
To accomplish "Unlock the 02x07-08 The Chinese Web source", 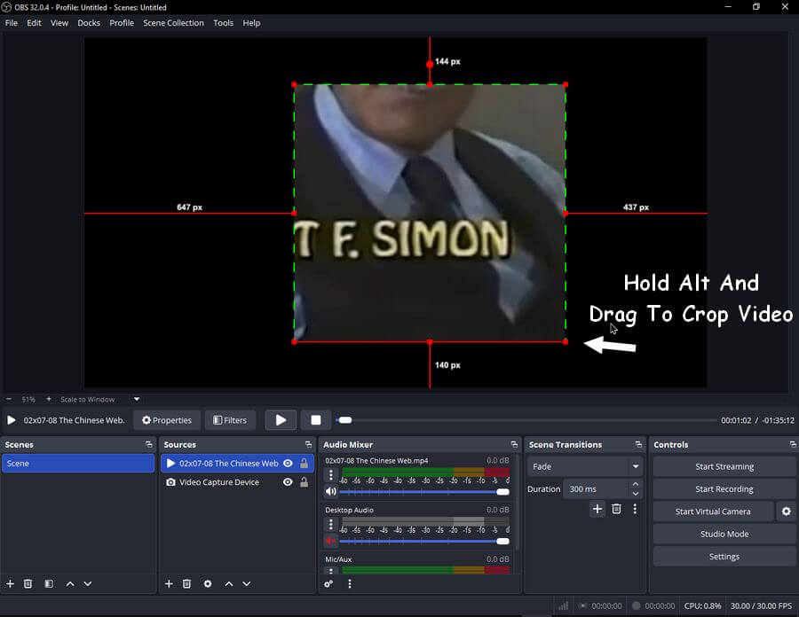I will pyautogui.click(x=305, y=464).
